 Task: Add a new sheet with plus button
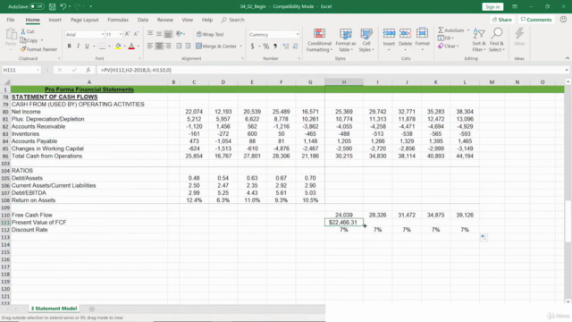click(x=92, y=309)
